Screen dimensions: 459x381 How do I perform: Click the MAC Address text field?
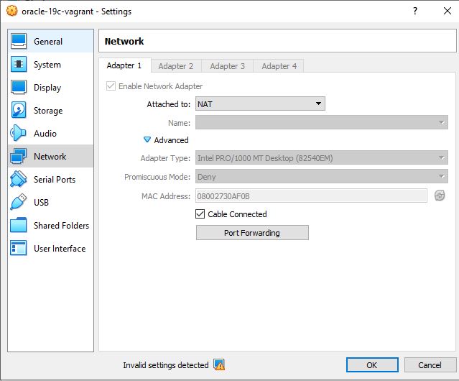click(x=312, y=196)
